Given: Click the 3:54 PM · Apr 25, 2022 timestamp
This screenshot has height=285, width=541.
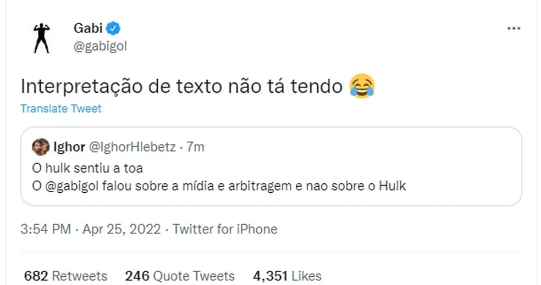Looking at the screenshot, I should pyautogui.click(x=92, y=228).
